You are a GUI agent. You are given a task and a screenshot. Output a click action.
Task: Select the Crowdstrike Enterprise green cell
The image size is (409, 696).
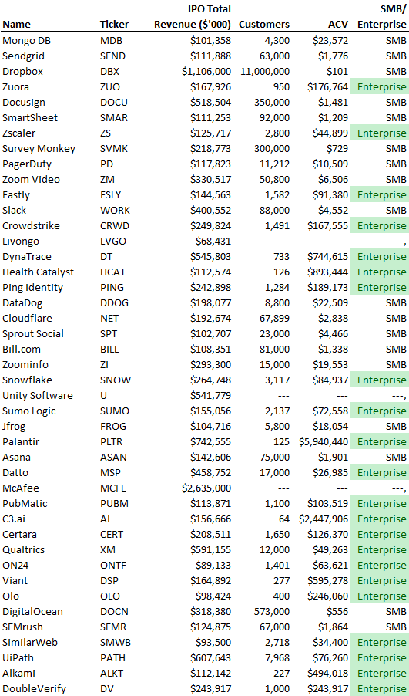[x=379, y=225]
